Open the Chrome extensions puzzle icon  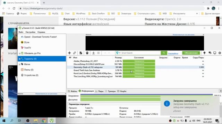pos(208,8)
